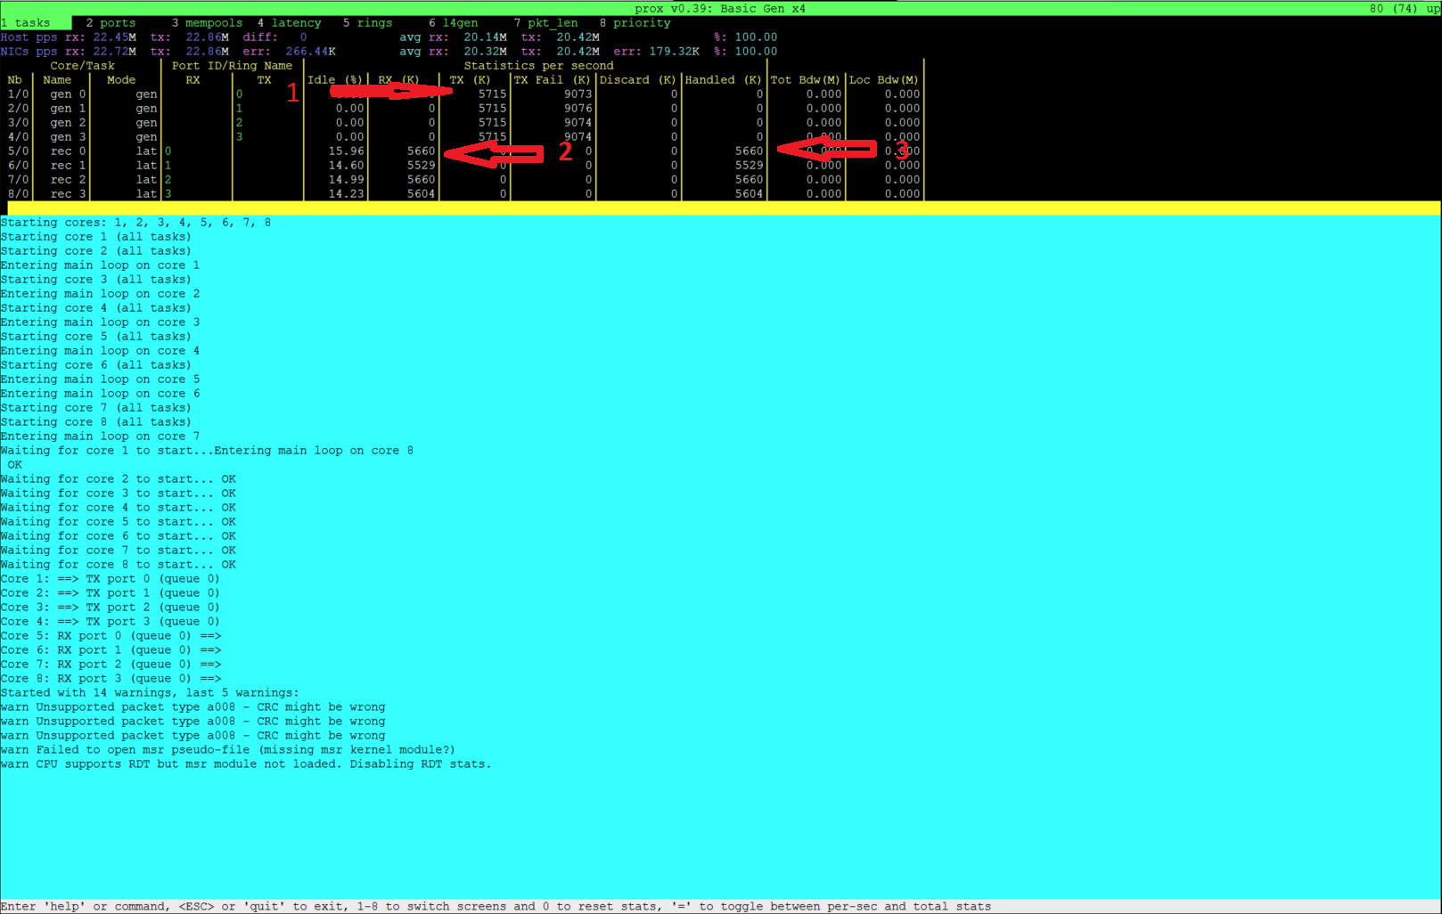Switch to the pkt_len tab
Screen dimensions: 1442x914
coord(545,23)
